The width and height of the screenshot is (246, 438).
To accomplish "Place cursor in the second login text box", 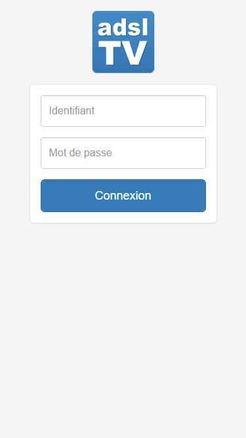I will [x=123, y=153].
